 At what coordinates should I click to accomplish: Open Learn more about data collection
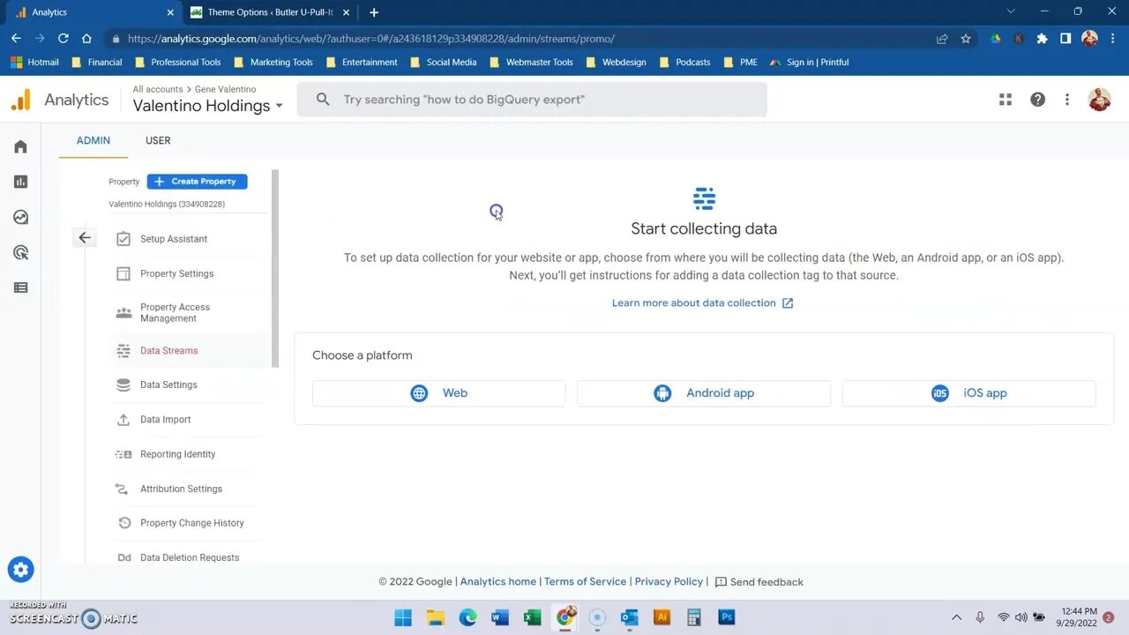[x=702, y=303]
